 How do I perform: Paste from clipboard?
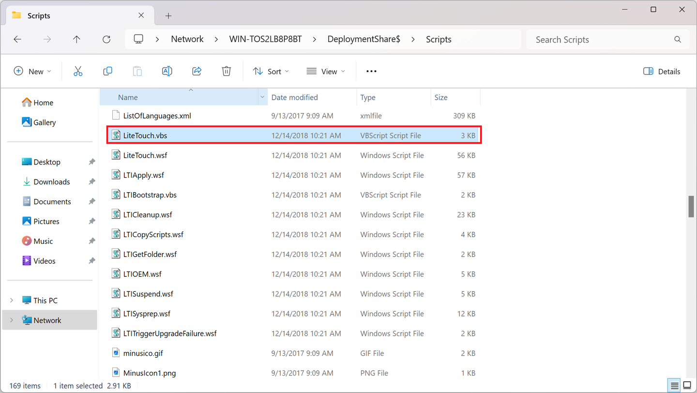click(x=137, y=71)
